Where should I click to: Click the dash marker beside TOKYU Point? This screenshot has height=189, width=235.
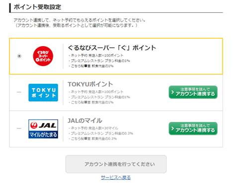[x=19, y=92]
